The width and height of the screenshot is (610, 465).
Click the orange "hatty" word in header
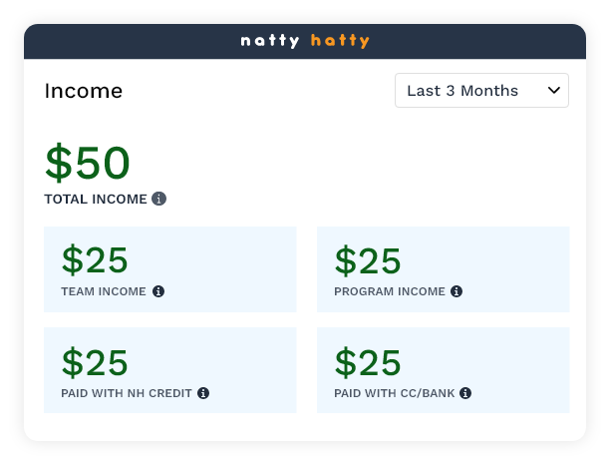pyautogui.click(x=340, y=41)
